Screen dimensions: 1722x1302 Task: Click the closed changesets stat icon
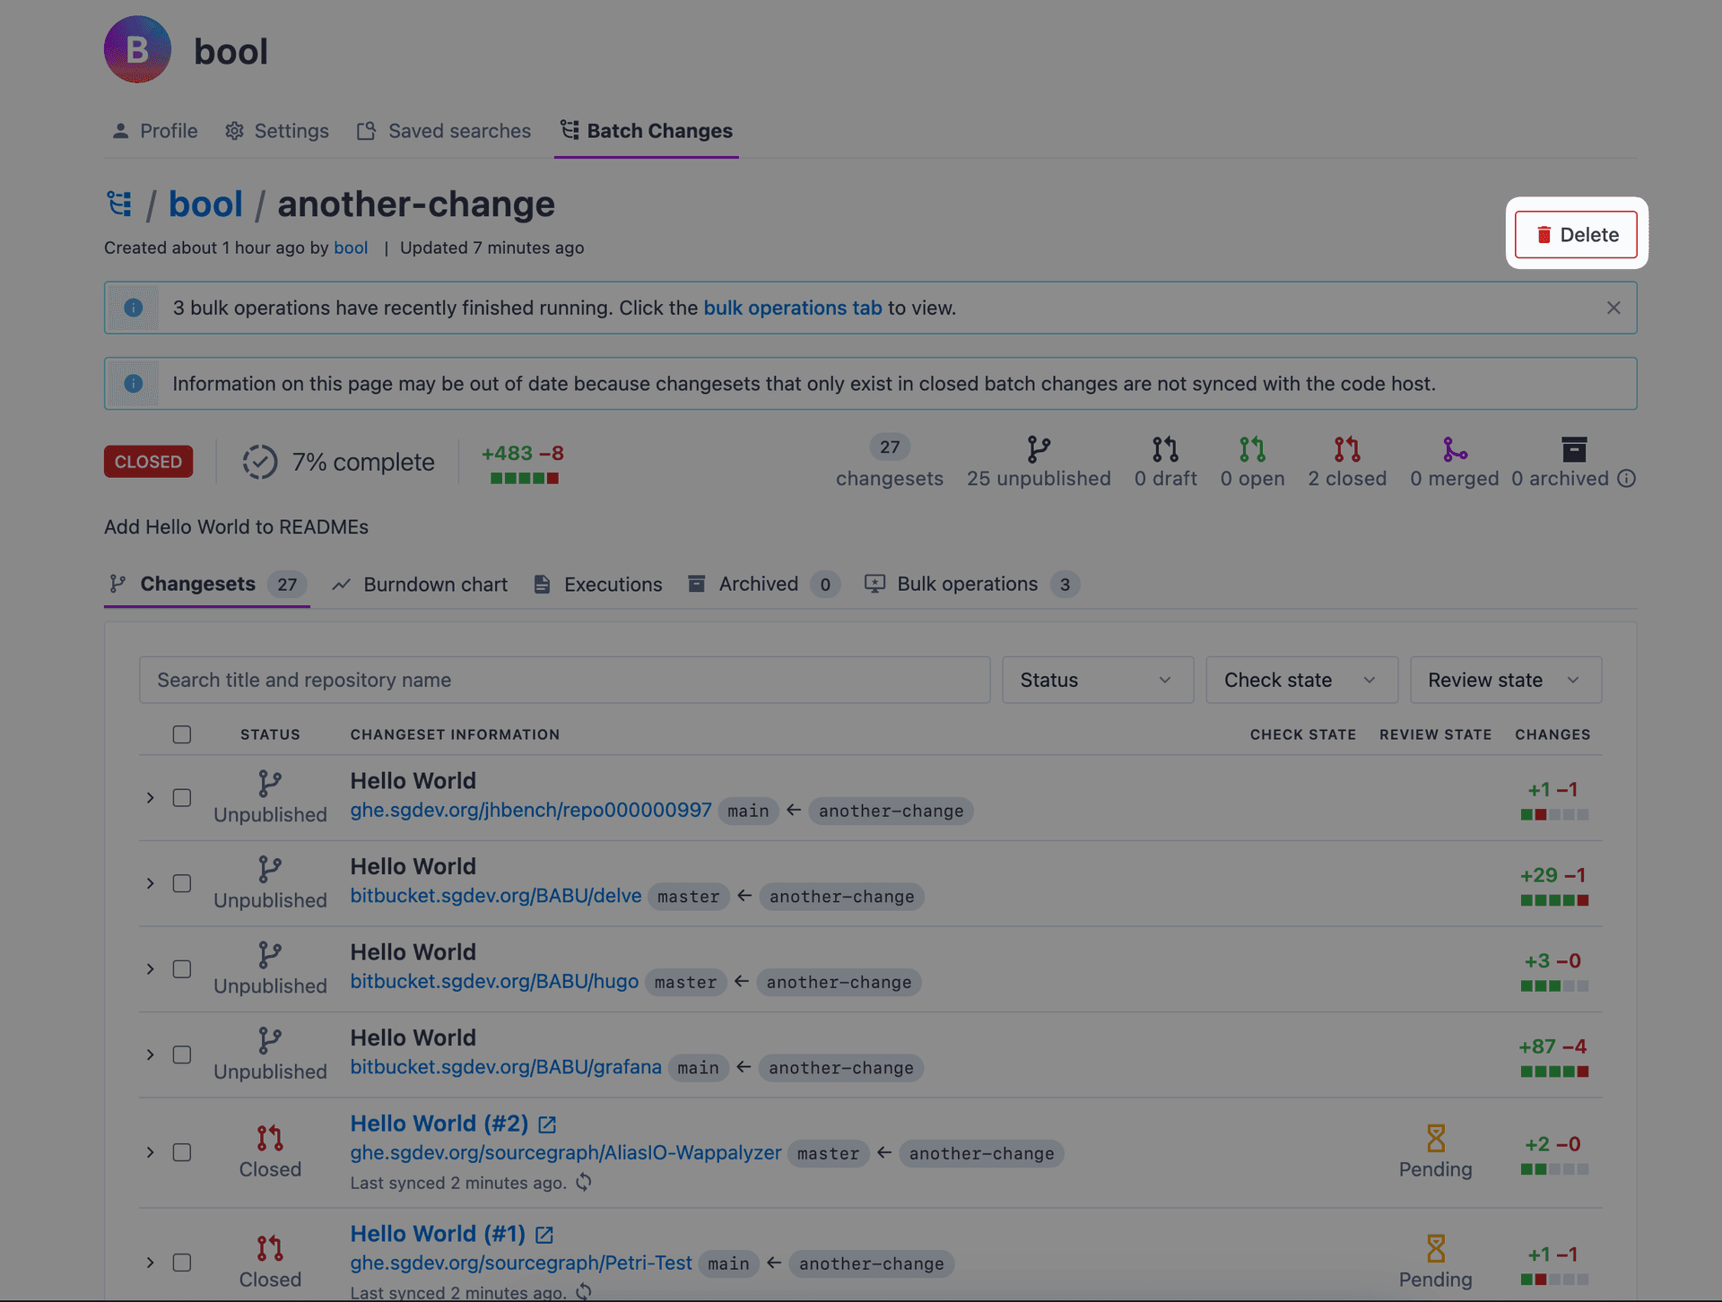click(x=1346, y=448)
